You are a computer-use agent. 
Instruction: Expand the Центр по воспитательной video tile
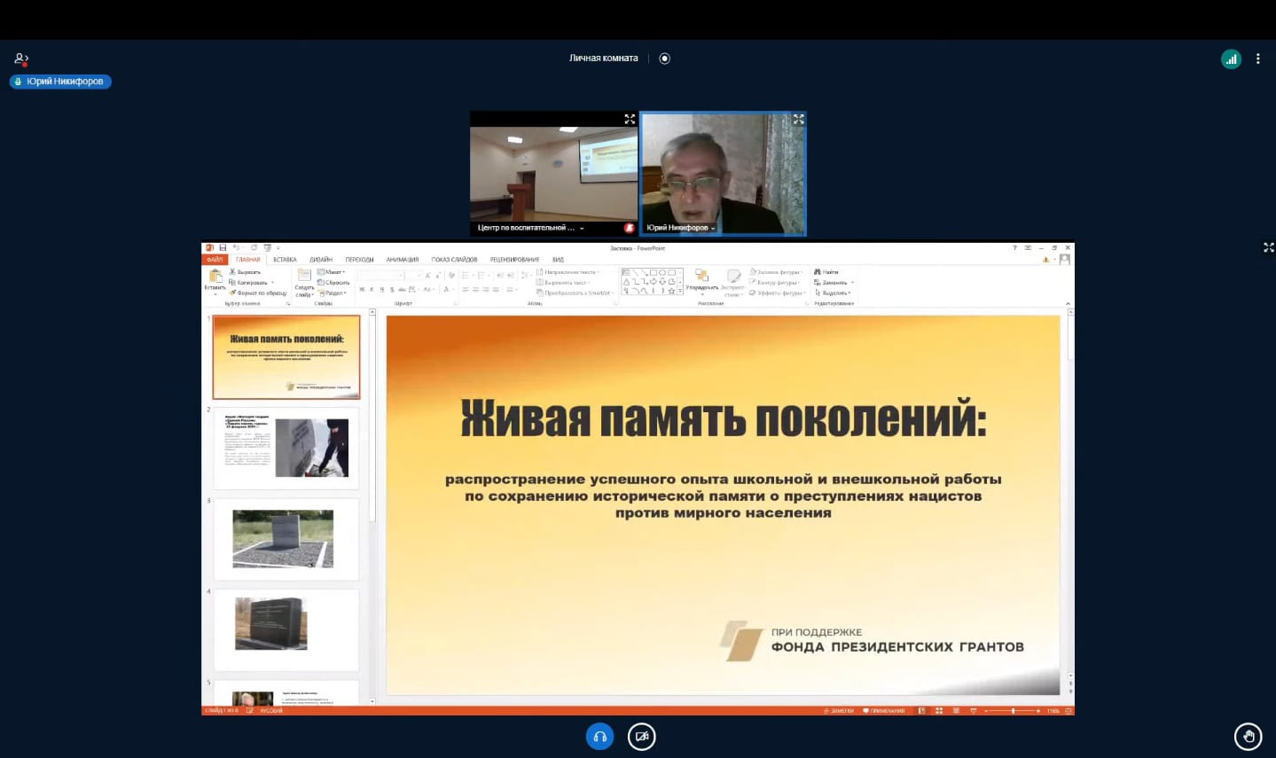point(630,119)
